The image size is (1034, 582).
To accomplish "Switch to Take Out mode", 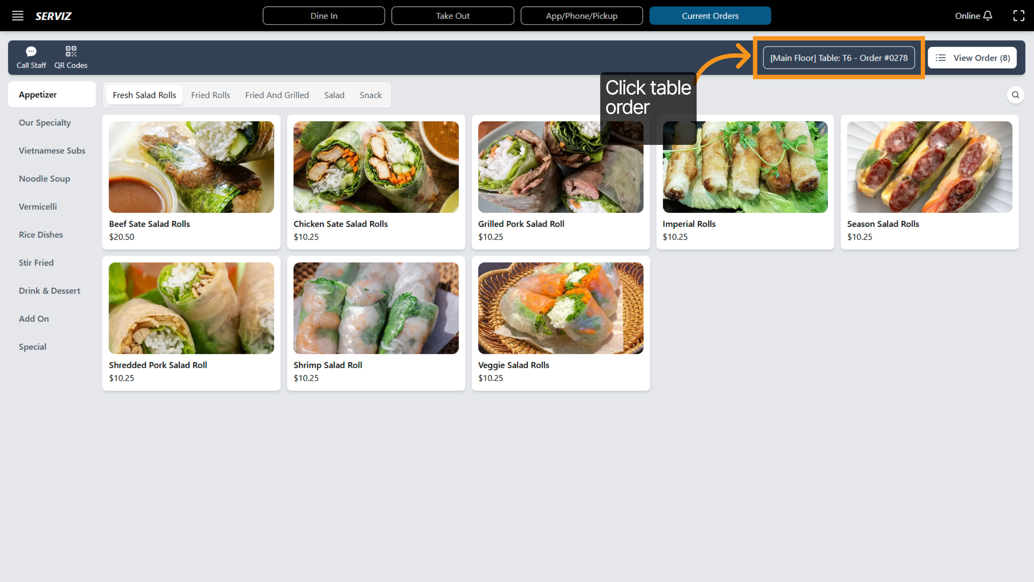I will pos(452,16).
